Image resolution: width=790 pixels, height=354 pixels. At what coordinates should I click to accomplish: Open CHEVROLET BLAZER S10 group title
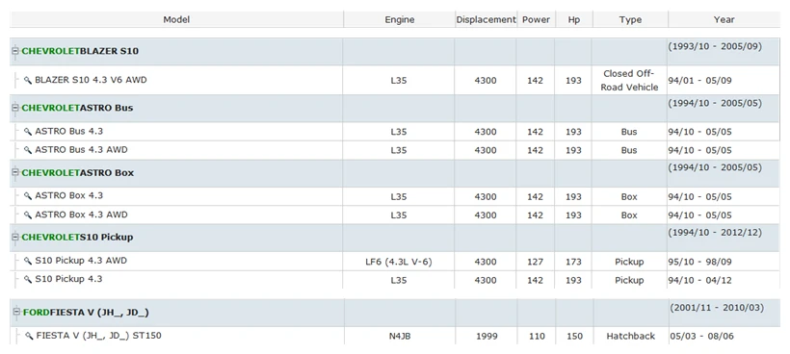pos(80,51)
